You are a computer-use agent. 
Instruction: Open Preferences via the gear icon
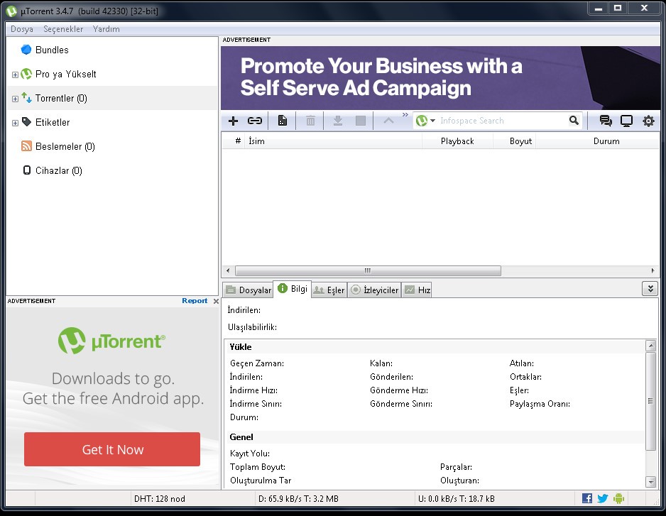click(648, 121)
